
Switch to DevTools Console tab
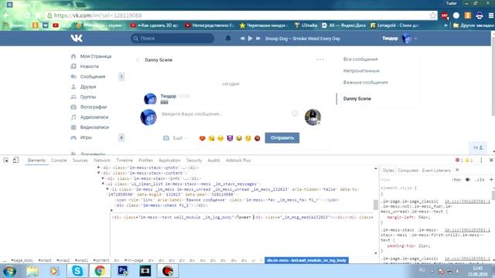59,161
